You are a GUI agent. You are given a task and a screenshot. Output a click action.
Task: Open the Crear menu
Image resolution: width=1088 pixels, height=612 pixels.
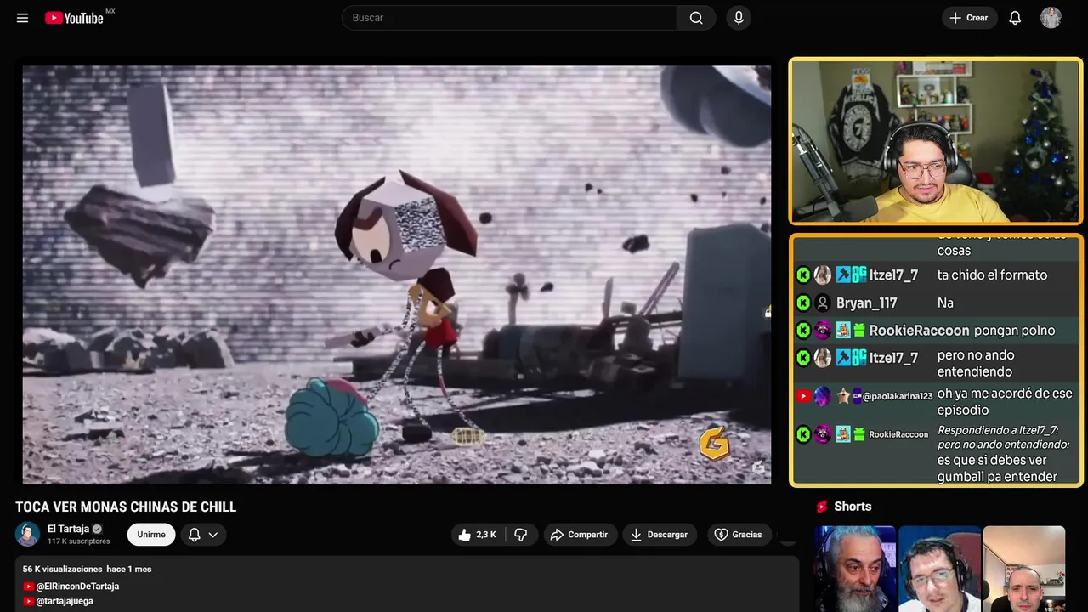[x=969, y=18]
